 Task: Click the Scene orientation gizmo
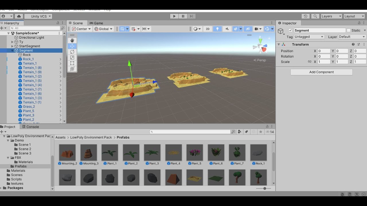click(260, 46)
